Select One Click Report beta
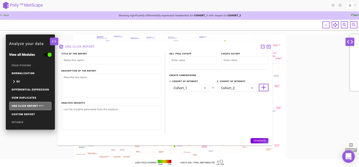Image resolution: width=359 pixels, height=167 pixels. click(x=30, y=106)
